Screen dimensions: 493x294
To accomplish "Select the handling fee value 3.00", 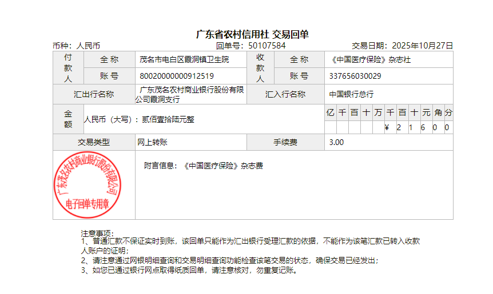I will [x=337, y=142].
